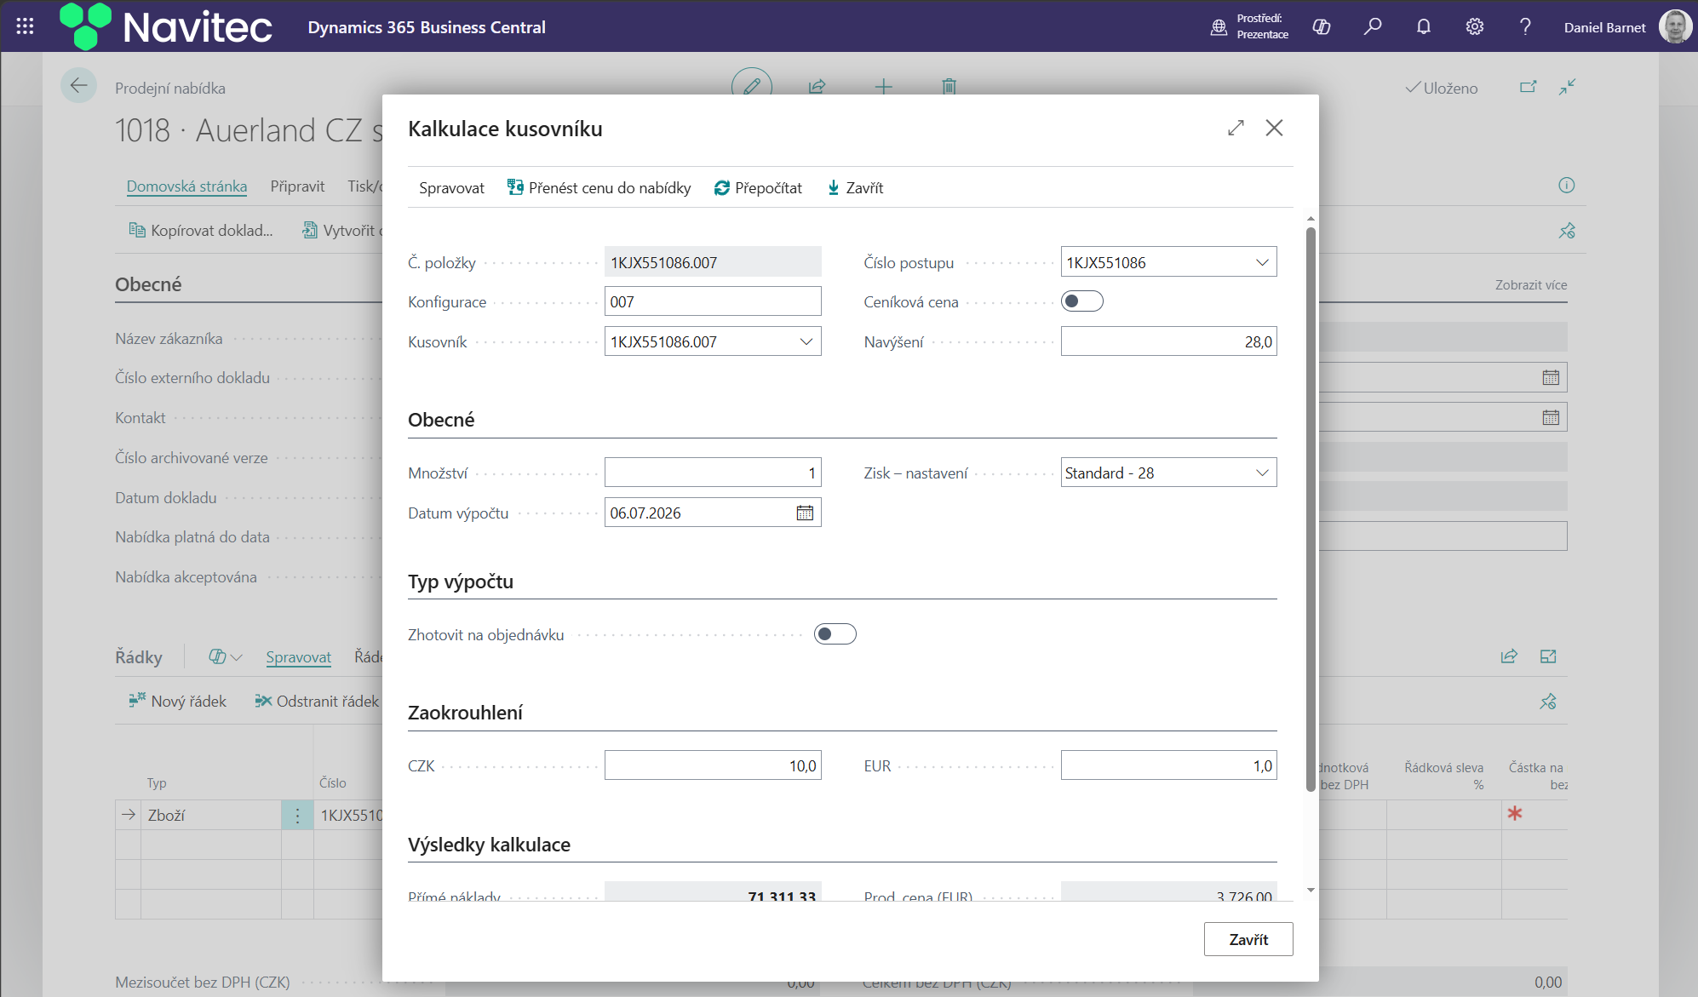
Task: Click into the Navýšení field
Action: tap(1168, 341)
